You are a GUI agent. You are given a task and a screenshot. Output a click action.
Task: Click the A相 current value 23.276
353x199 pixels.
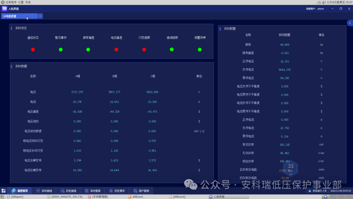77,102
